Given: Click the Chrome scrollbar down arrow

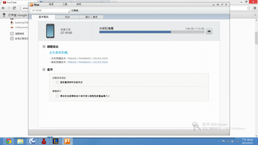Looking at the screenshot, I should pos(256,136).
